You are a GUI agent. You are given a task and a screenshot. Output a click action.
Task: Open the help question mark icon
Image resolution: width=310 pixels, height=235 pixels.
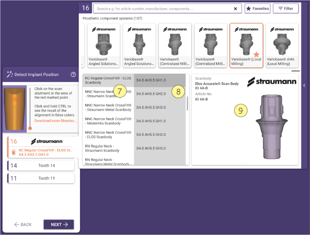(x=73, y=74)
